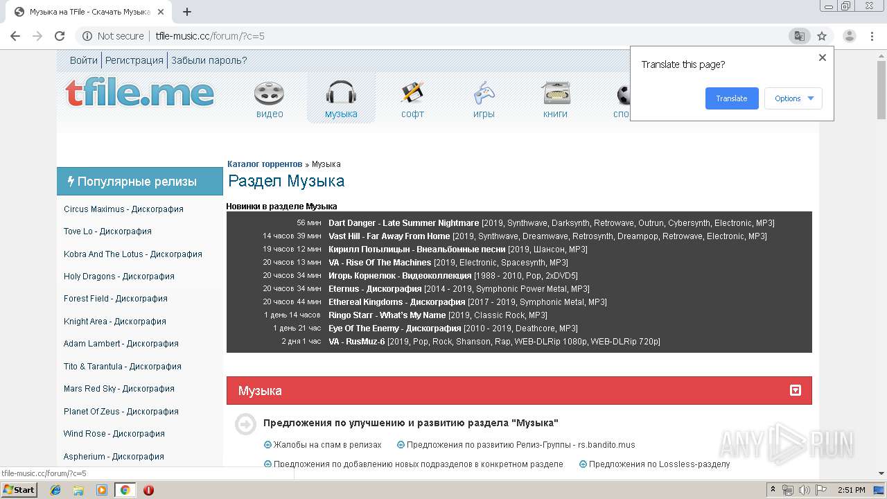Open Игорь Корнелюк - Видеоколлекция
The height and width of the screenshot is (499, 887).
coord(400,276)
